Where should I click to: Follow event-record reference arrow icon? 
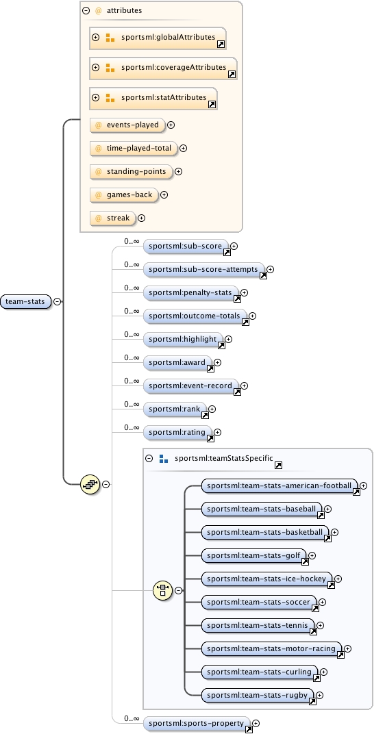click(238, 392)
